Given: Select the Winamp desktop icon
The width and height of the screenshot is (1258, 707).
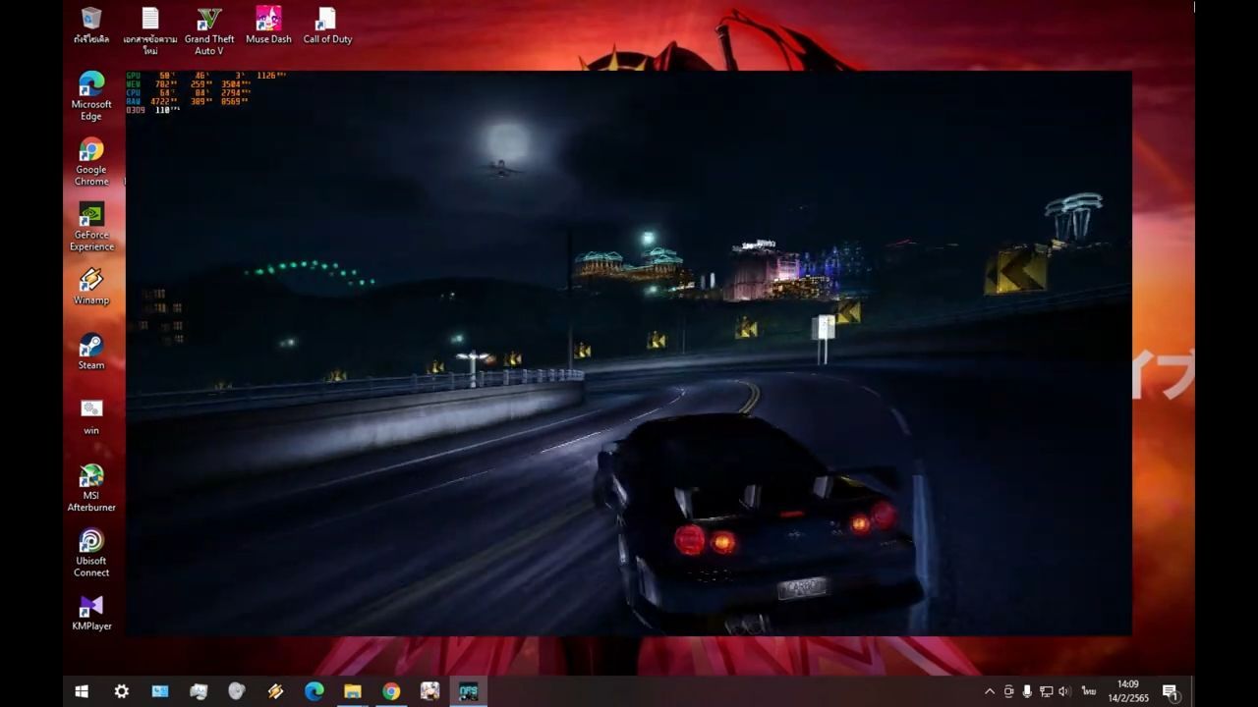Looking at the screenshot, I should point(91,281).
